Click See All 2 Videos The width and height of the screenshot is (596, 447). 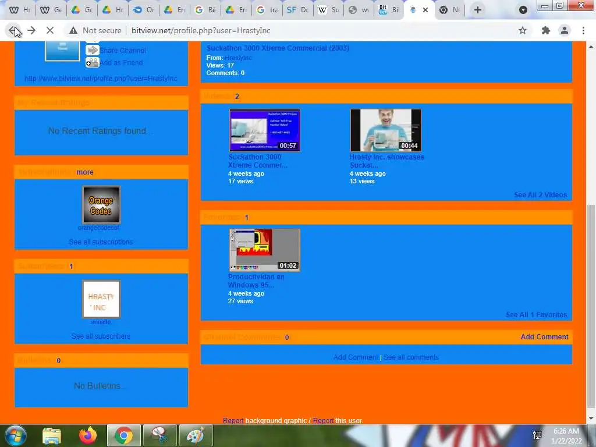540,194
